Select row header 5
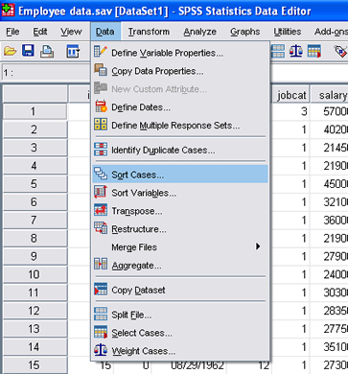Image resolution: width=348 pixels, height=374 pixels. (35, 184)
